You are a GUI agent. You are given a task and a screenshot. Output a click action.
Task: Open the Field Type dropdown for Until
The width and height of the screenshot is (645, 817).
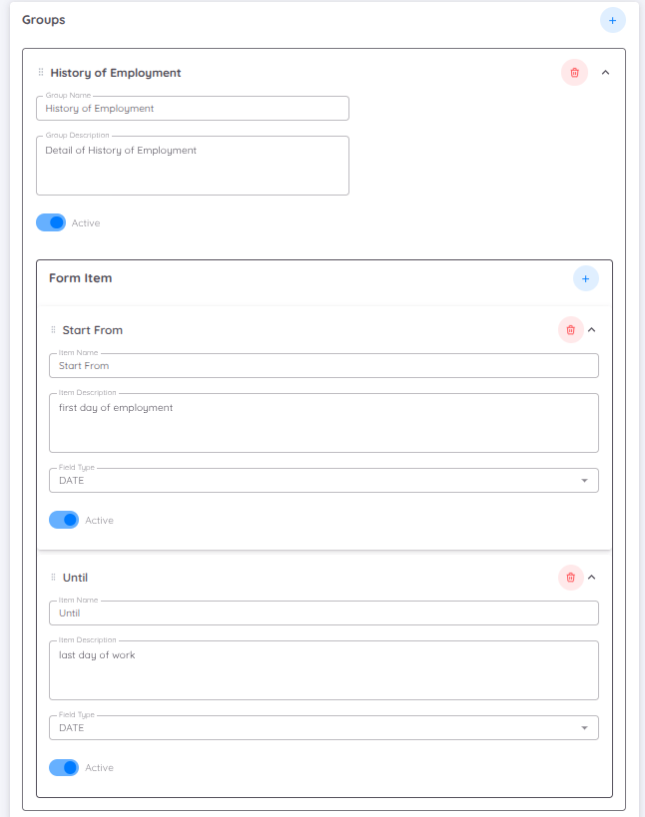click(586, 727)
